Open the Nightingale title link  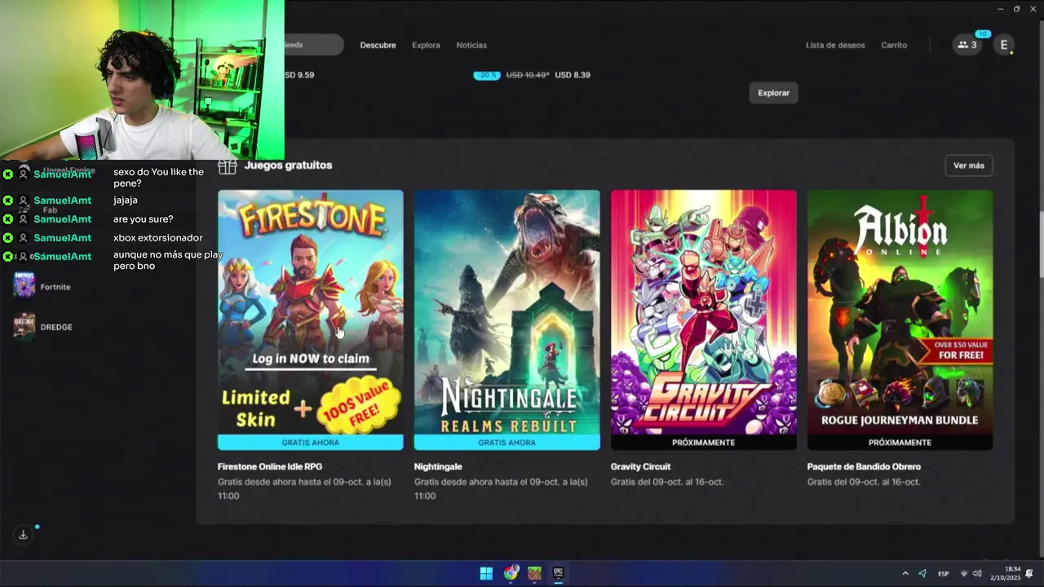click(438, 466)
